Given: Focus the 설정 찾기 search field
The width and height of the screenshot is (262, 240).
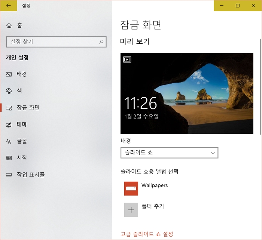Looking at the screenshot, I should point(52,42).
